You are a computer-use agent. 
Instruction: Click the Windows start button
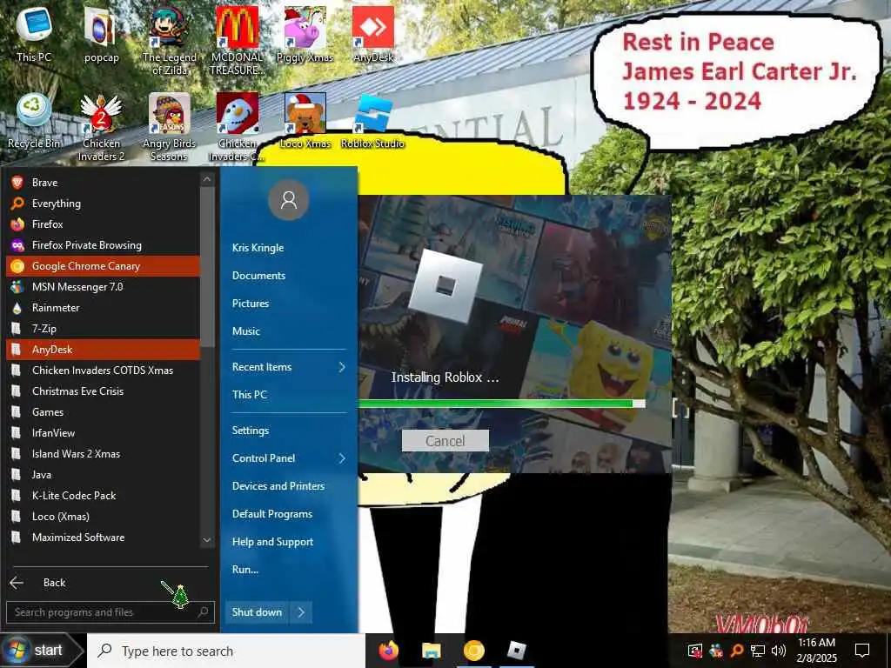[41, 651]
